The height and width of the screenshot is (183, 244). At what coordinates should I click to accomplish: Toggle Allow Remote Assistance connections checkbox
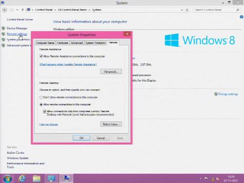pyautogui.click(x=41, y=56)
